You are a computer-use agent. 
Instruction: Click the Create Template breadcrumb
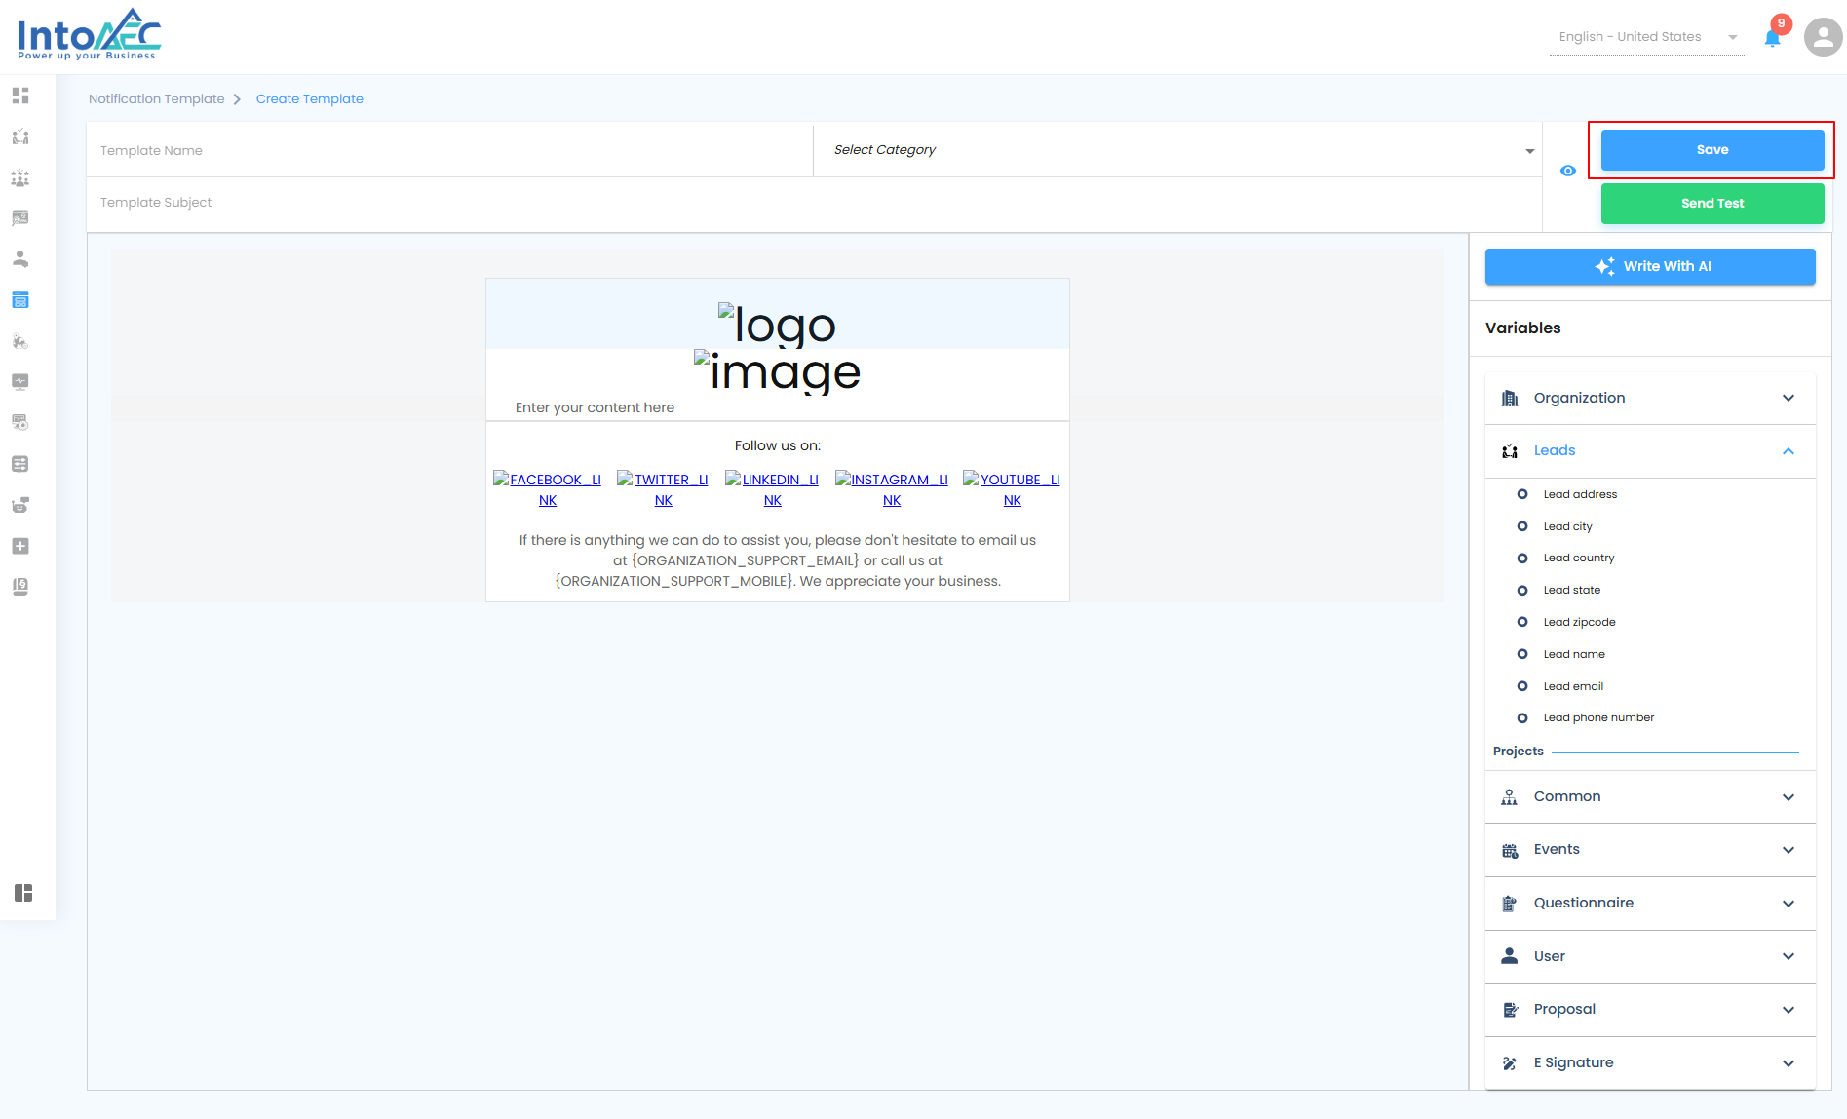coord(310,99)
